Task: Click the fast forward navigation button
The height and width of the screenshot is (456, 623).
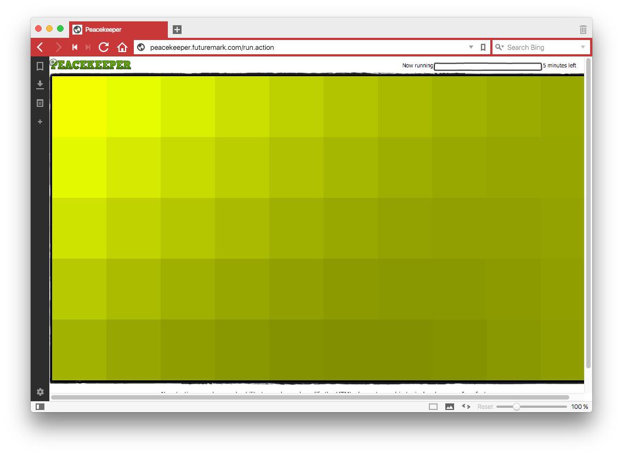Action: (x=88, y=47)
